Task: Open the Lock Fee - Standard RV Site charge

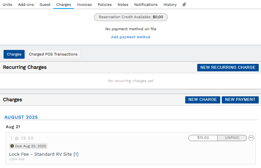Action: (44, 154)
